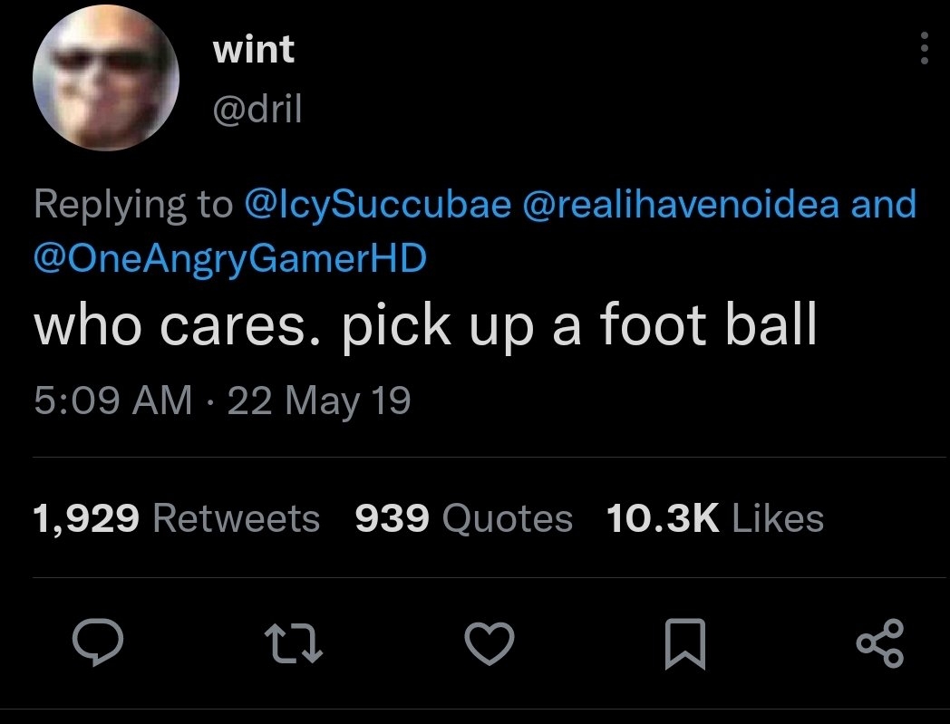This screenshot has width=950, height=724.
Task: Open the share options icon
Action: coord(879,643)
